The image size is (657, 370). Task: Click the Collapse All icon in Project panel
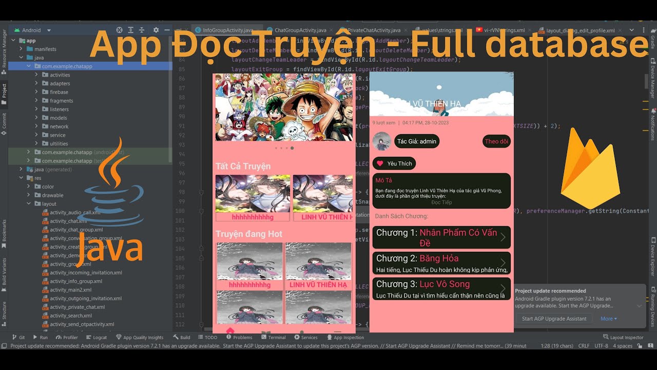coord(142,30)
